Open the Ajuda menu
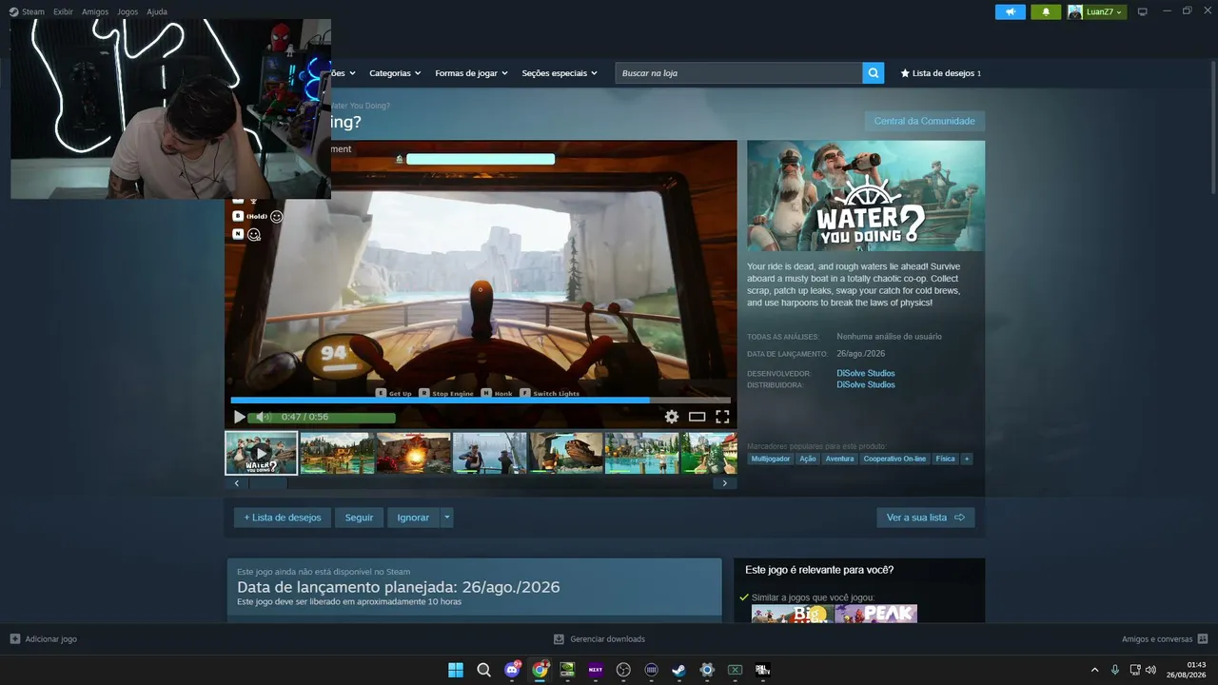1218x685 pixels. tap(157, 12)
